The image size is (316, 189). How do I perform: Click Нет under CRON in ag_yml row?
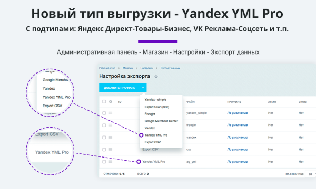click(301, 162)
